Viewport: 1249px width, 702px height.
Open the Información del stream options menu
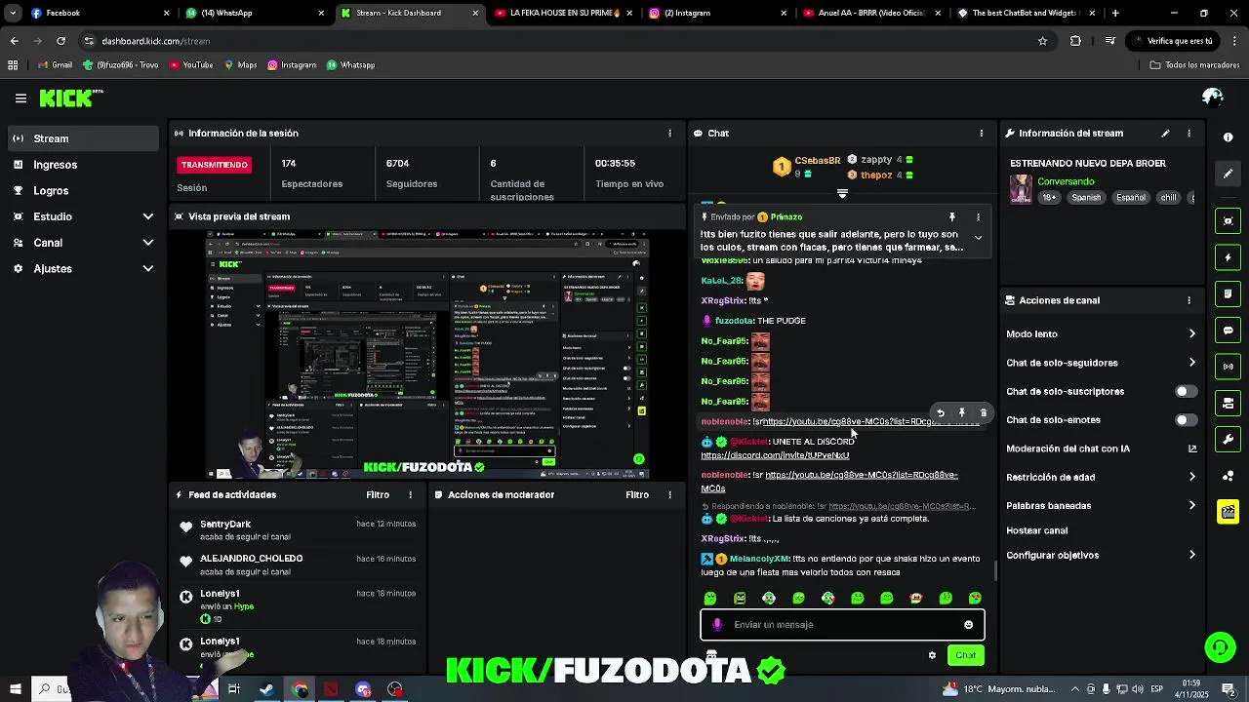(1189, 134)
